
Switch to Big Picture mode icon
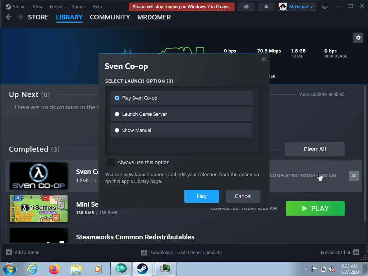(325, 7)
